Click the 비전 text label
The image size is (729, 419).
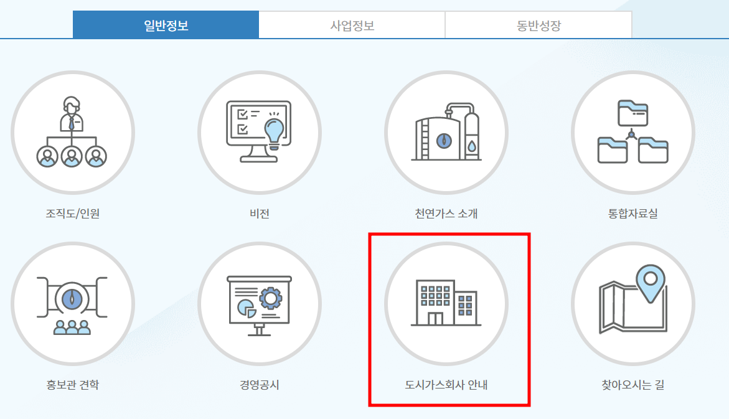click(260, 214)
